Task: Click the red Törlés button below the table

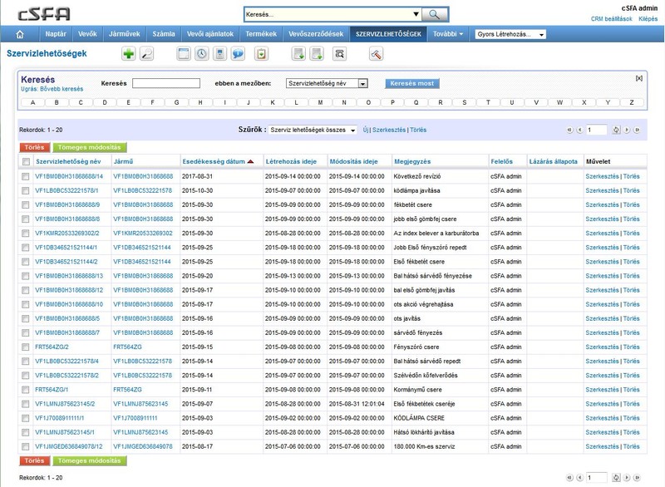Action: (x=34, y=460)
